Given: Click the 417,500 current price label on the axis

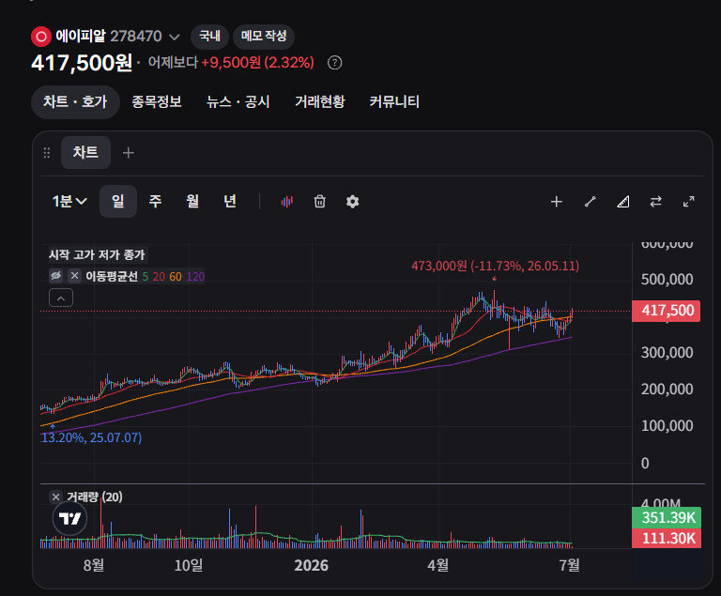Looking at the screenshot, I should pos(667,311).
